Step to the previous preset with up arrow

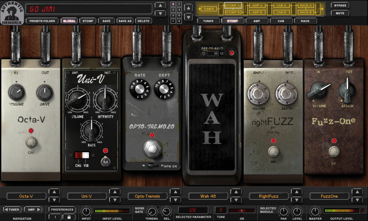point(160,5)
